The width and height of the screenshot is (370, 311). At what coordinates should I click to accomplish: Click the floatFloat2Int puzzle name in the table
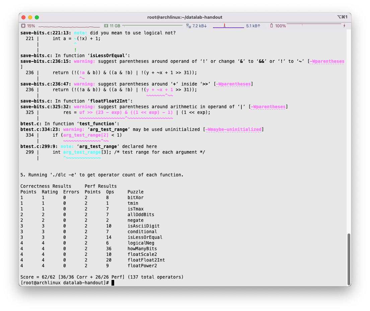tap(146, 260)
